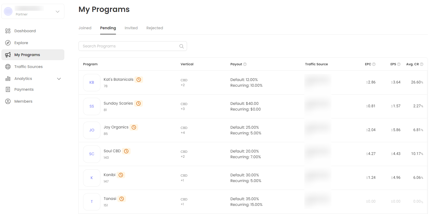The width and height of the screenshot is (433, 214).
Task: Click the Members person icon
Action: pos(8,101)
